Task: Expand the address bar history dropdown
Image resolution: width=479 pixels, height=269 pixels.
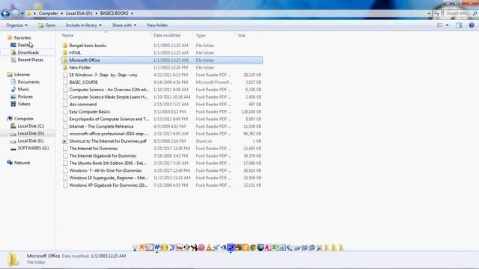Action: (x=429, y=13)
